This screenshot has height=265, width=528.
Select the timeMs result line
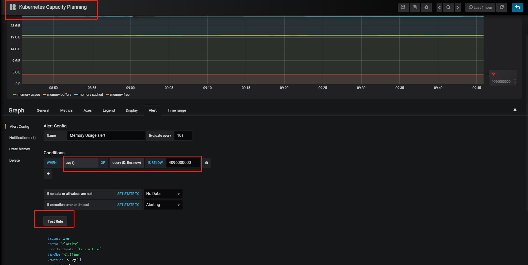click(x=64, y=255)
